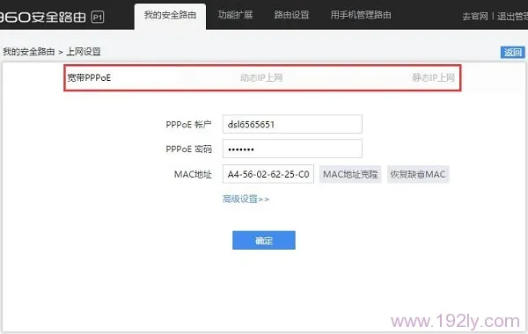
Task: Select the 宽带PPPoE connection mode
Action: coord(89,78)
